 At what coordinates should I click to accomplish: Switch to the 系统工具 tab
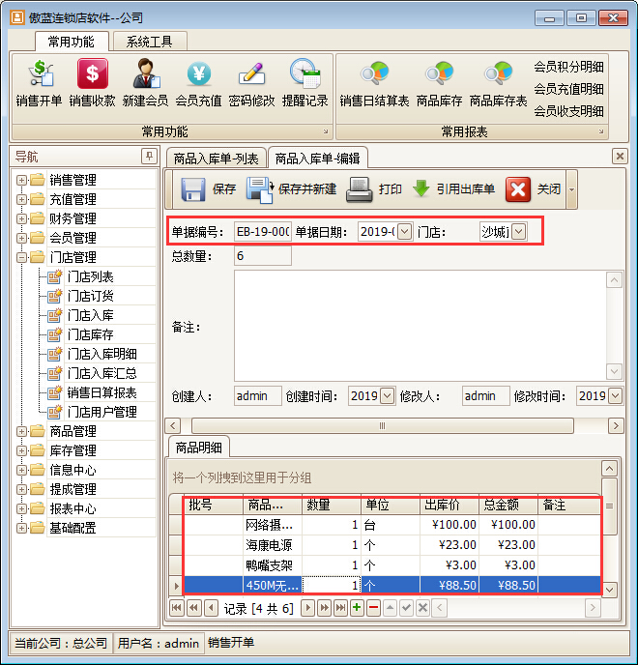tap(150, 42)
